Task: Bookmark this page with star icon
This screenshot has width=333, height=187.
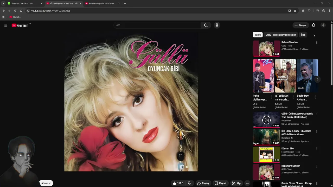Action: 295,11
